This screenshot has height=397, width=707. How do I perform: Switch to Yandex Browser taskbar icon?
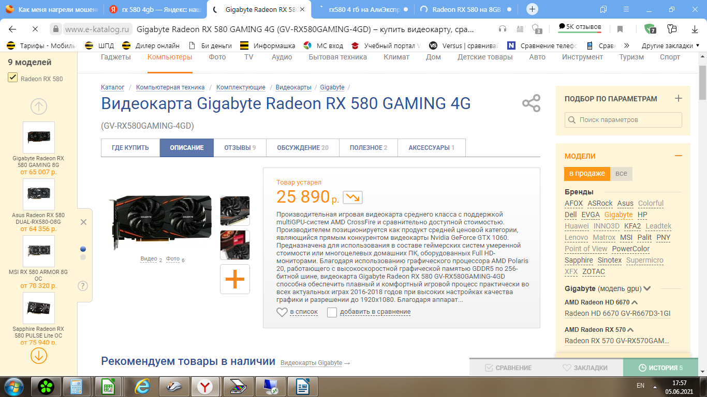[205, 386]
